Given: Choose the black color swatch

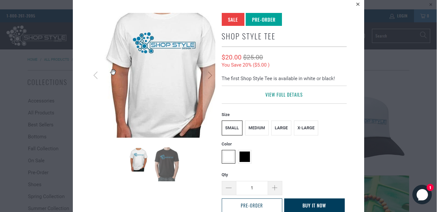Looking at the screenshot, I should 245,157.
